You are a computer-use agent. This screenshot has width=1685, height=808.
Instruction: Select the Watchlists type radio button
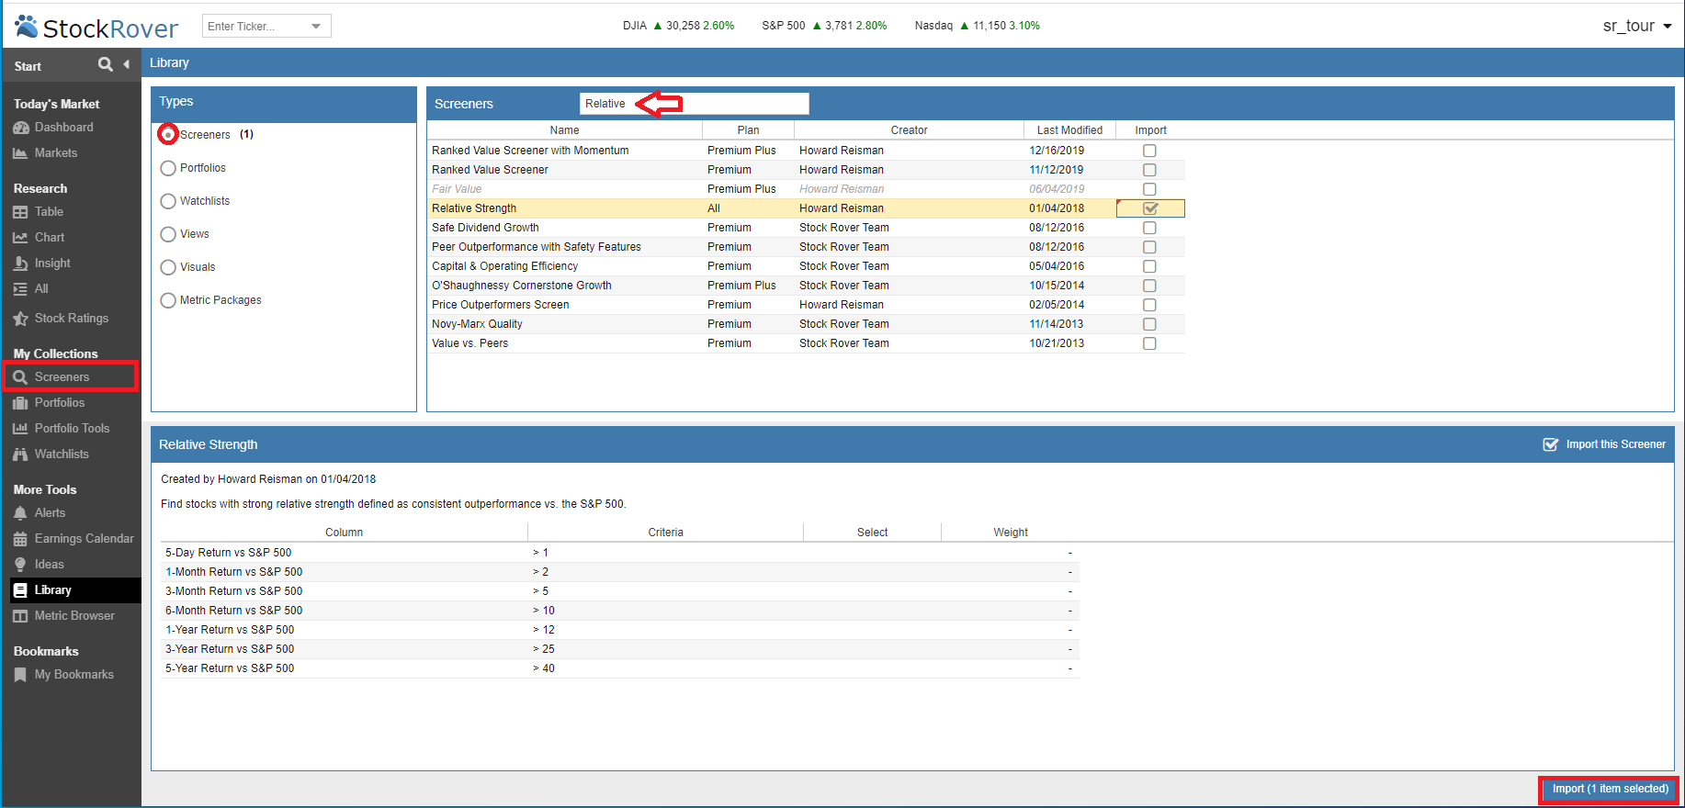[x=168, y=201]
